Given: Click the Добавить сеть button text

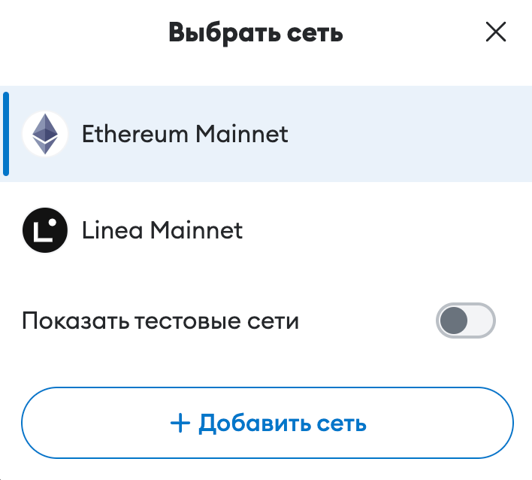Looking at the screenshot, I should [x=282, y=424].
